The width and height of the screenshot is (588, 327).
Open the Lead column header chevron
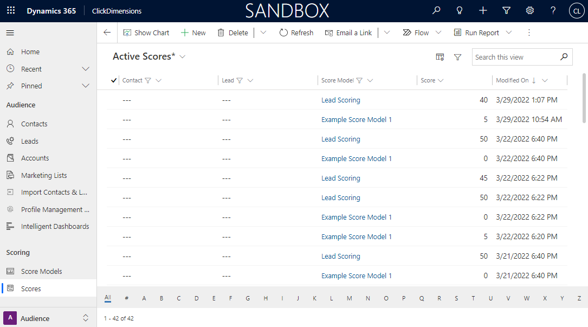(x=250, y=80)
